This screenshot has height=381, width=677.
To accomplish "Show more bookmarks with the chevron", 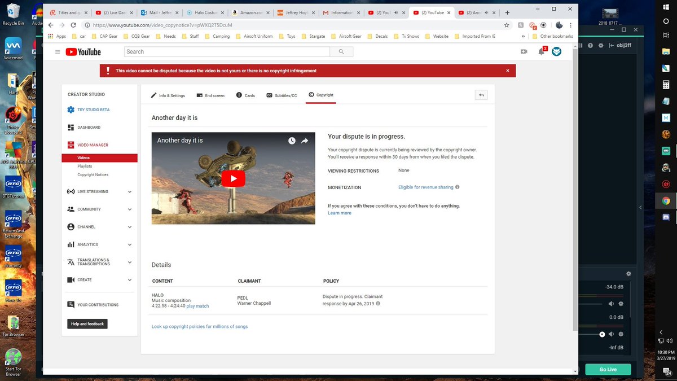I will pyautogui.click(x=524, y=36).
